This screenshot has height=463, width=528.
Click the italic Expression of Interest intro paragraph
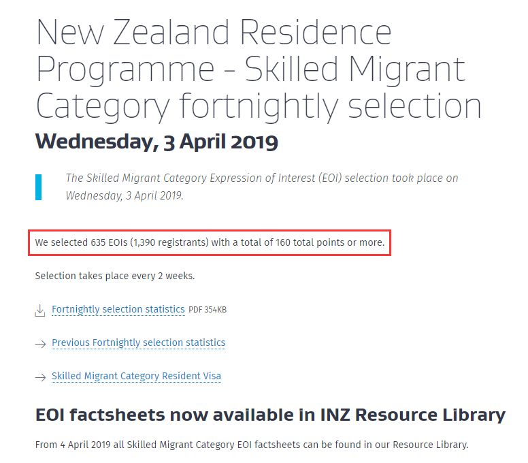click(x=262, y=187)
